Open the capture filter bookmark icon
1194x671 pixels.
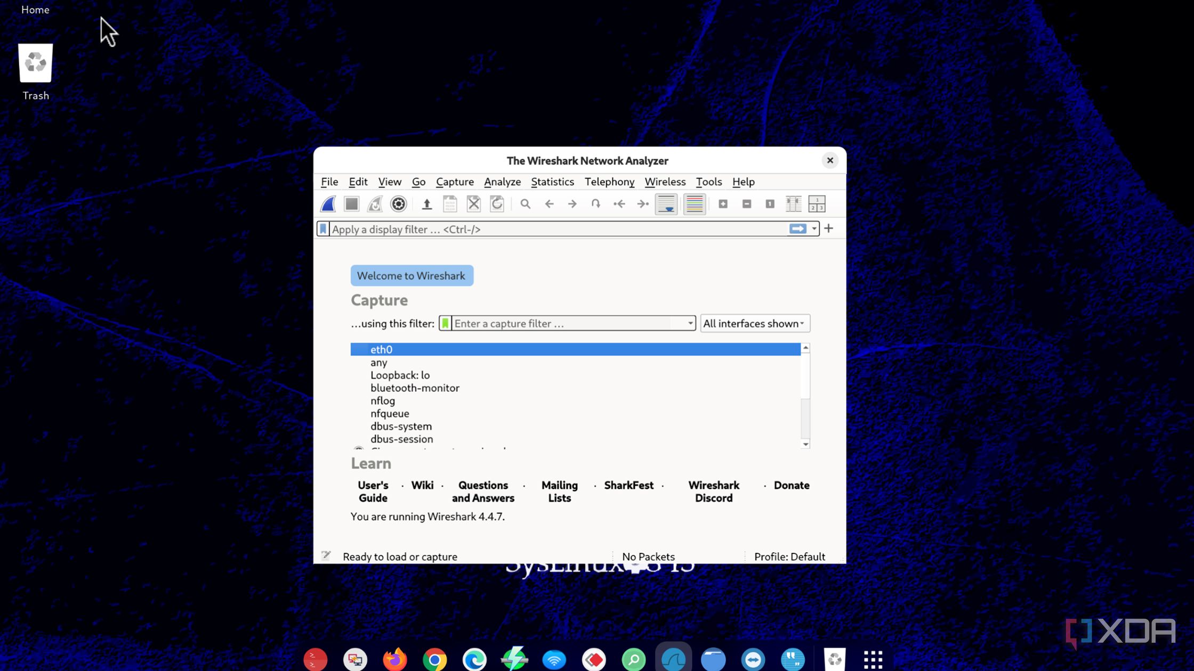[x=445, y=323]
